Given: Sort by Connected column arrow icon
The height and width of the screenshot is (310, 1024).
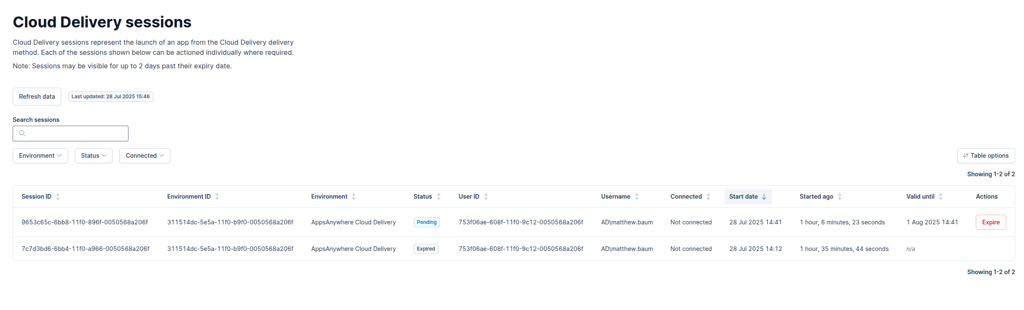Looking at the screenshot, I should (x=708, y=197).
